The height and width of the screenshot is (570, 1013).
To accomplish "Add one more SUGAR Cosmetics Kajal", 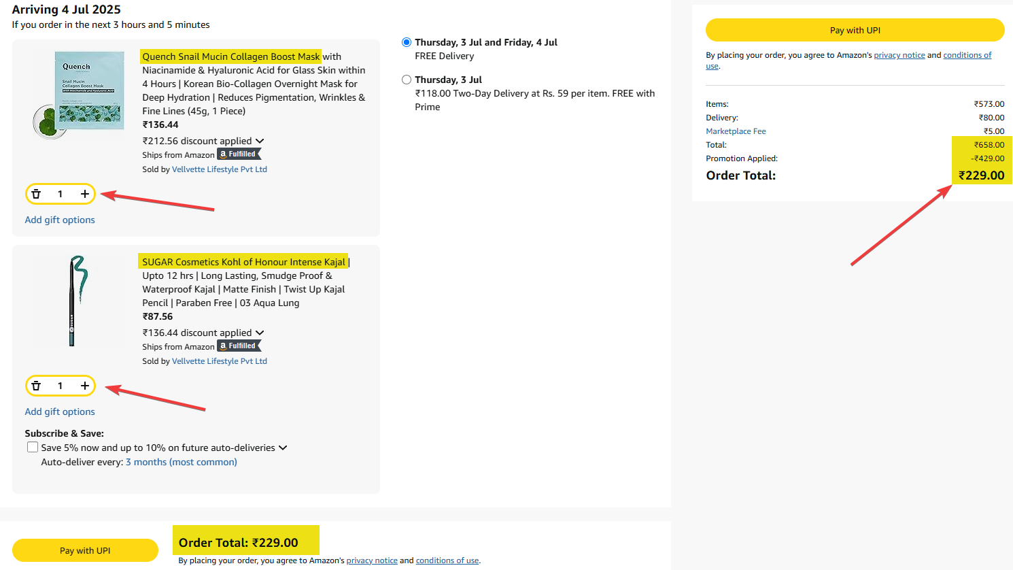I will (85, 386).
